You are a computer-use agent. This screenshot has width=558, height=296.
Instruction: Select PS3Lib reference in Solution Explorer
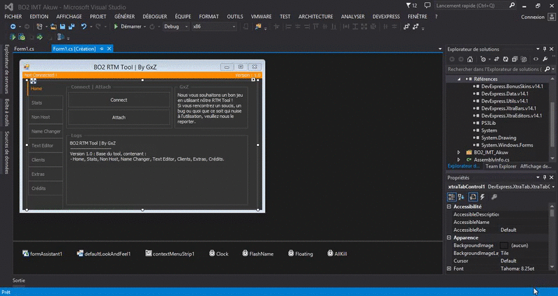[488, 123]
